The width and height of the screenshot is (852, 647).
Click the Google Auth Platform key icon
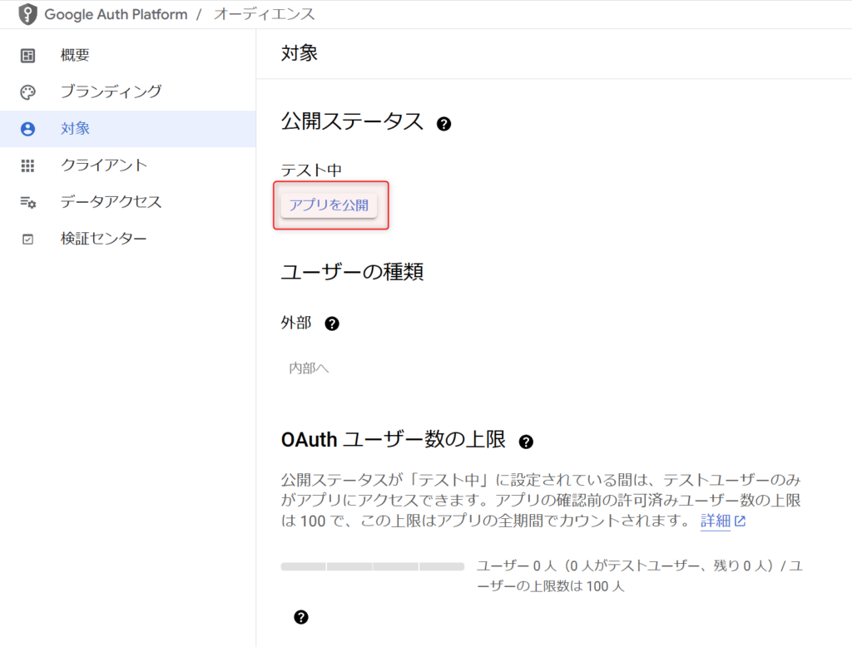tap(28, 14)
